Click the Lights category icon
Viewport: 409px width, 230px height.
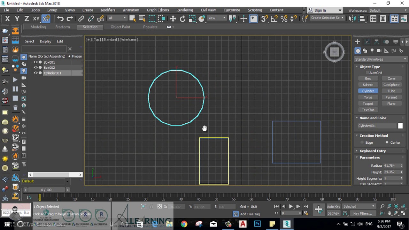coord(372,51)
